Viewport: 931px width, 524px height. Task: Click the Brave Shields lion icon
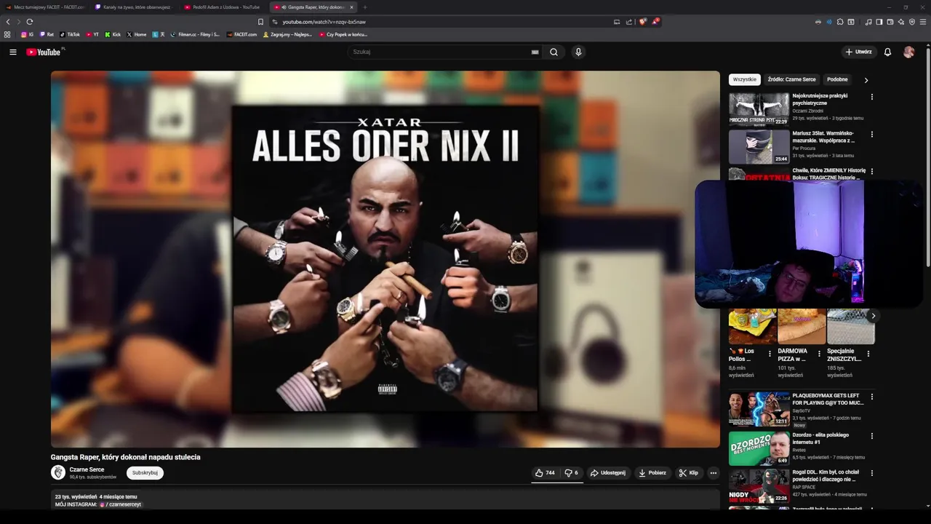(x=642, y=22)
